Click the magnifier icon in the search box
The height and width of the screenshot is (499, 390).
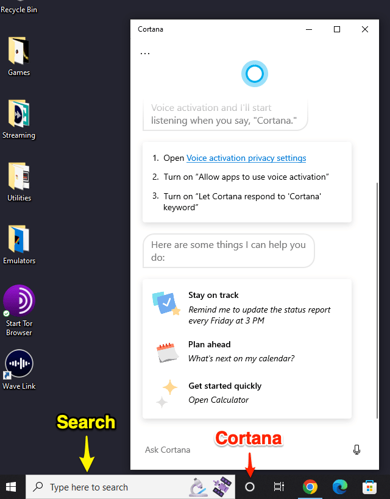click(38, 487)
